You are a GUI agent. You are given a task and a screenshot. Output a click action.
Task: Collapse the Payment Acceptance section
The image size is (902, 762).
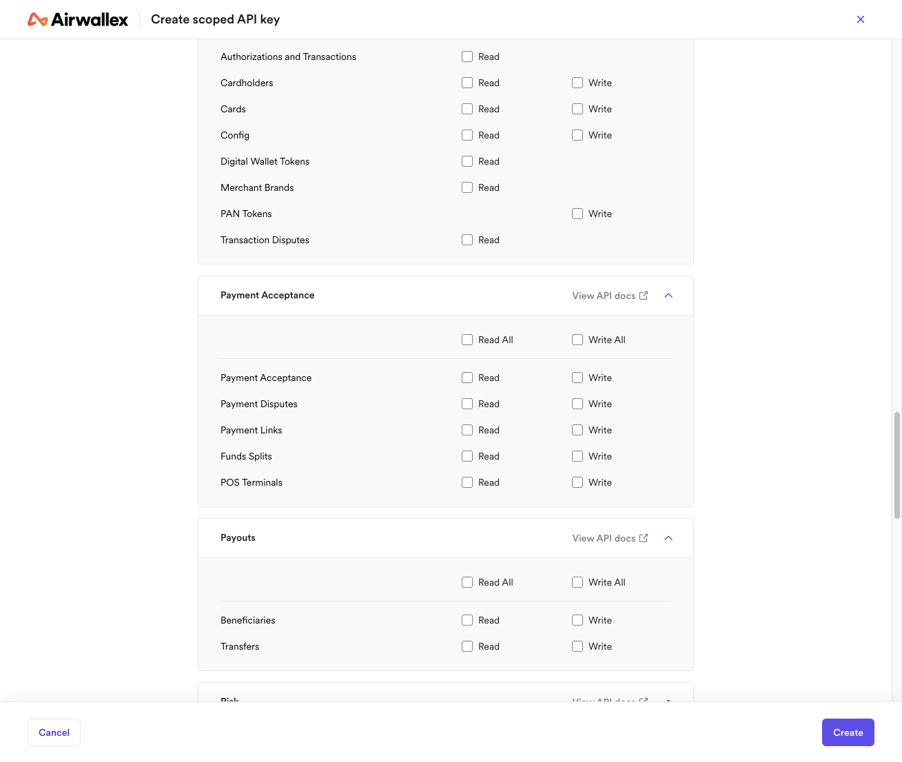point(668,296)
